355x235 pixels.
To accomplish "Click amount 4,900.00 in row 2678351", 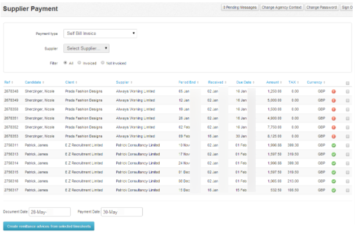I will (x=274, y=118).
